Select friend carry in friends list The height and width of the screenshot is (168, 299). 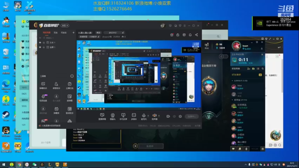(x=247, y=114)
